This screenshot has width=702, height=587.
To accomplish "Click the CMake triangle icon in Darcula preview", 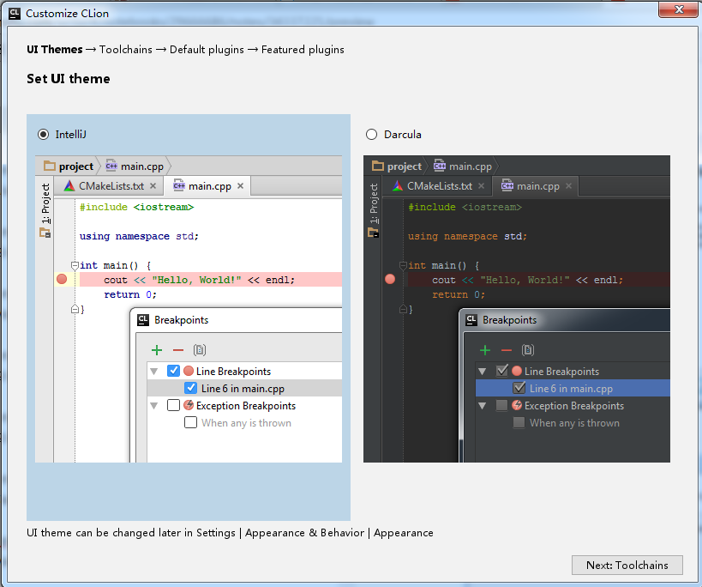I will [x=398, y=185].
